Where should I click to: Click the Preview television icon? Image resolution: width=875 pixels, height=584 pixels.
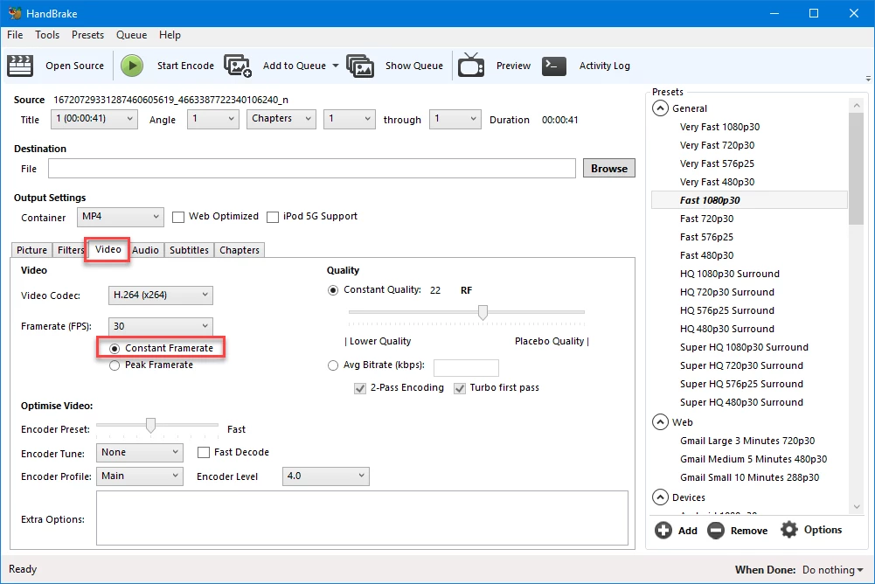click(471, 65)
